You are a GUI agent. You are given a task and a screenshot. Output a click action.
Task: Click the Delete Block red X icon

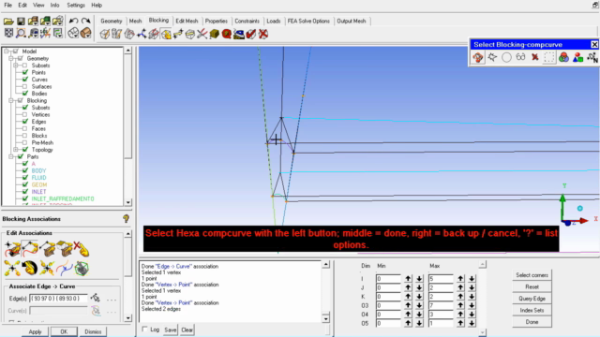[x=263, y=34]
